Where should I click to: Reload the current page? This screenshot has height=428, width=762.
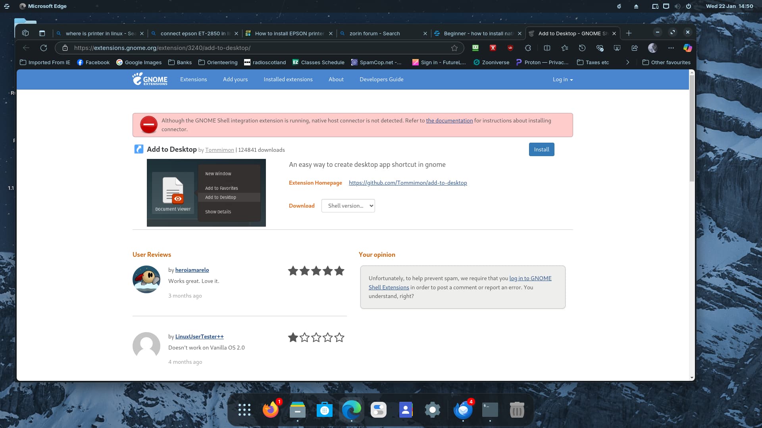44,48
